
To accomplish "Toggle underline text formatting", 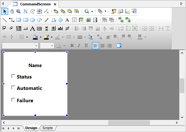I will (x=86, y=46).
